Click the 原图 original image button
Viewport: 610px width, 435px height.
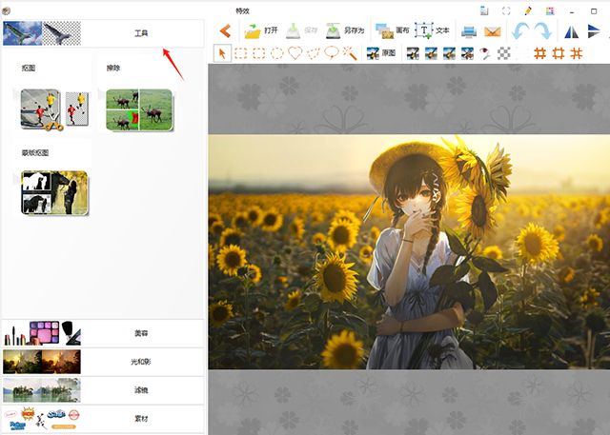[381, 53]
